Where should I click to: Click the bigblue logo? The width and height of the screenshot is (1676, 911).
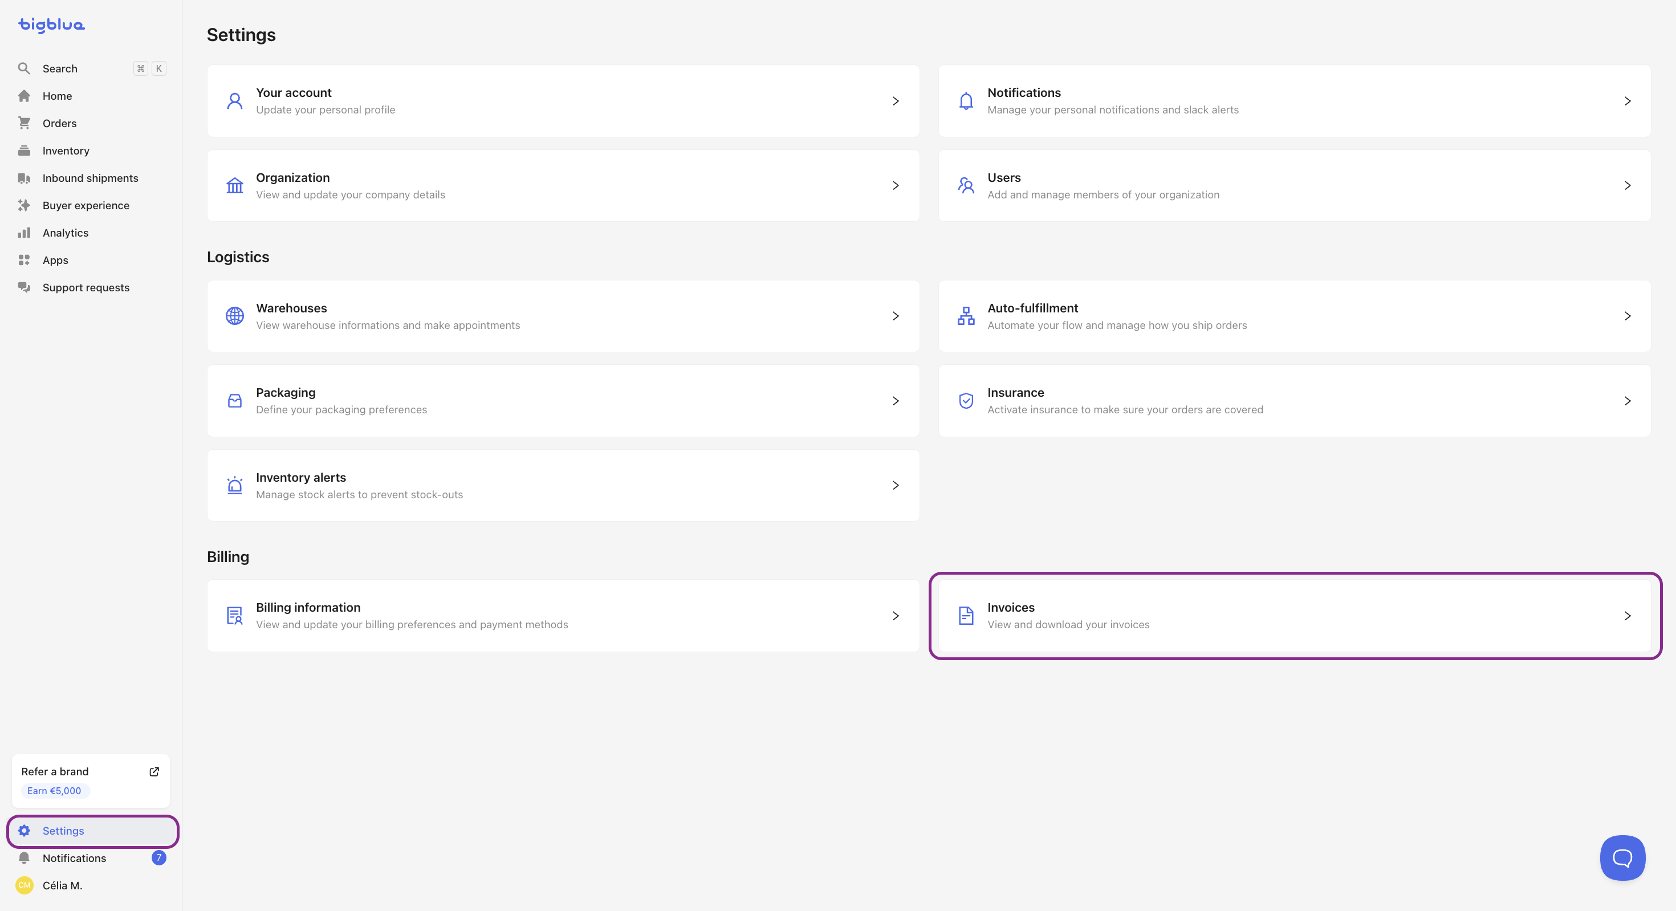point(51,25)
